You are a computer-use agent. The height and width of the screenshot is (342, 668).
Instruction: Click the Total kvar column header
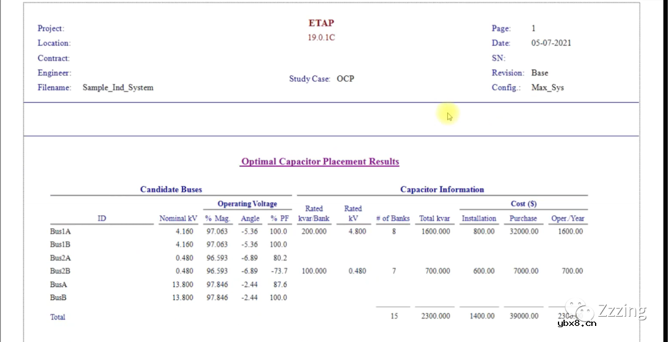434,218
